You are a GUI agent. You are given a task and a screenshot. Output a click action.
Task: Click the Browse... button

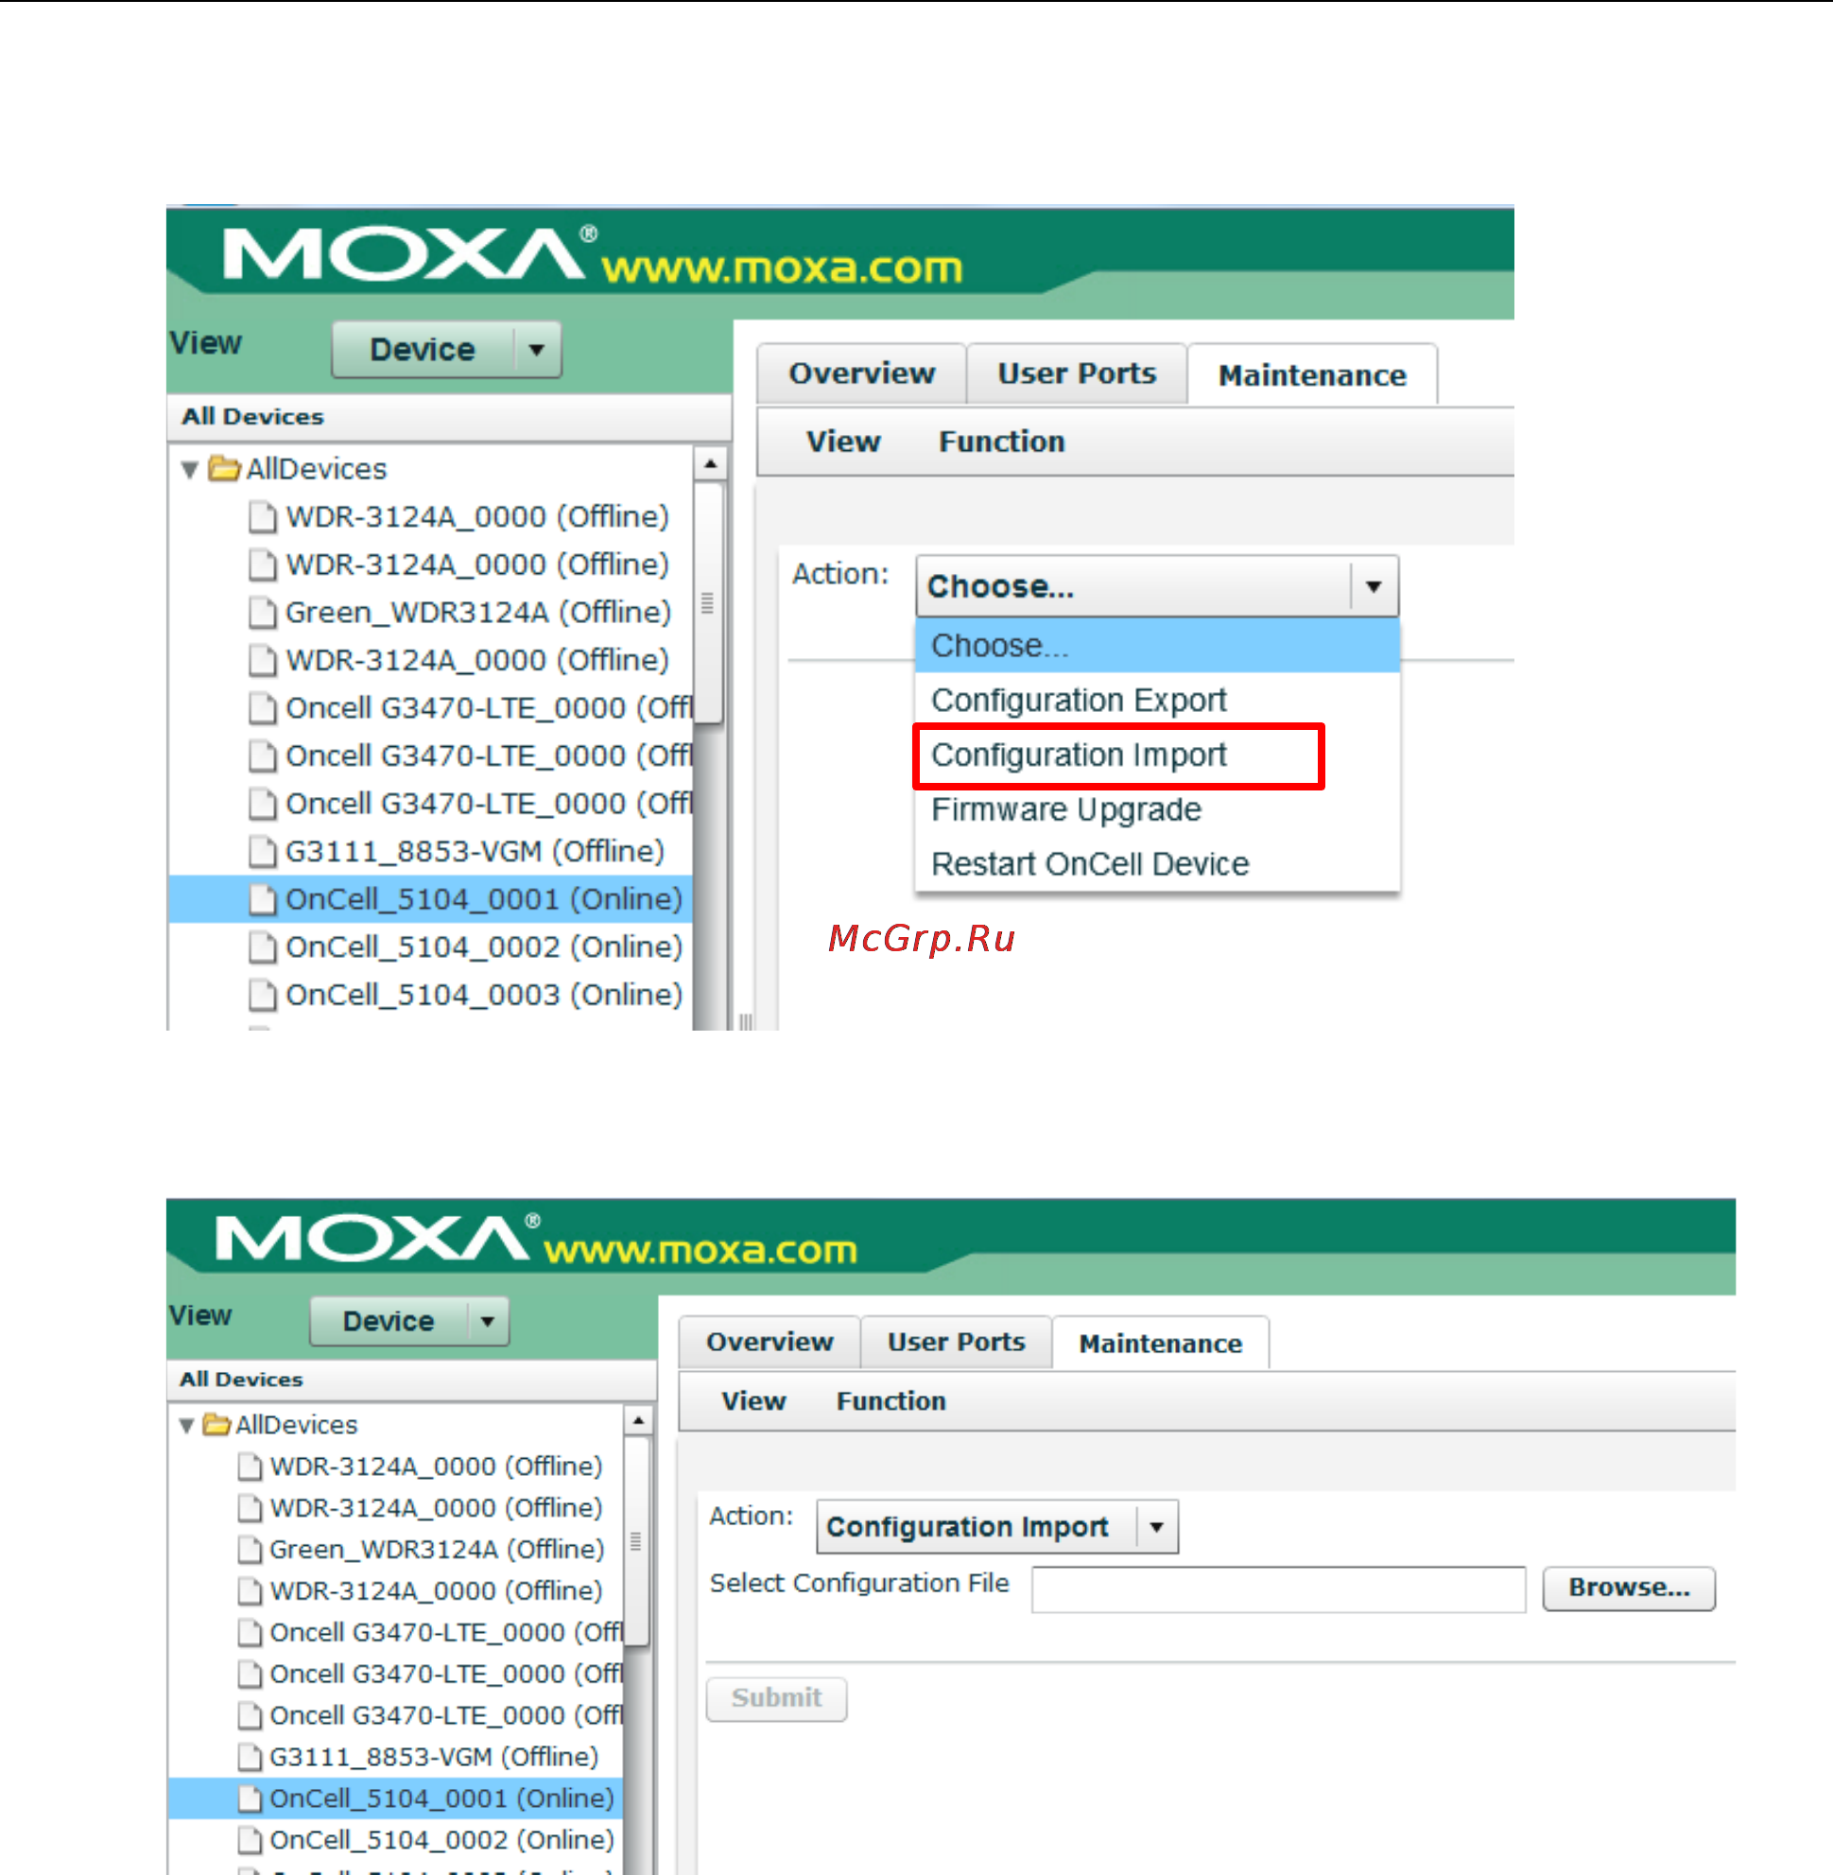(x=1628, y=1588)
